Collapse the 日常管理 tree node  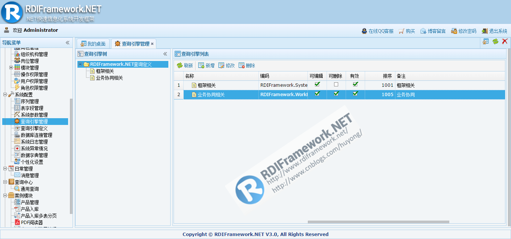point(5,169)
